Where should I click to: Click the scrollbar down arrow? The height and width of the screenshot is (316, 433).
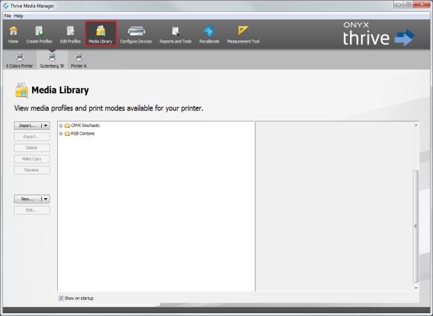[416, 288]
